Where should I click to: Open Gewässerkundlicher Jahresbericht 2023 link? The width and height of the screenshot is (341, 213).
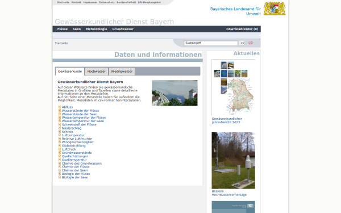pyautogui.click(x=227, y=120)
